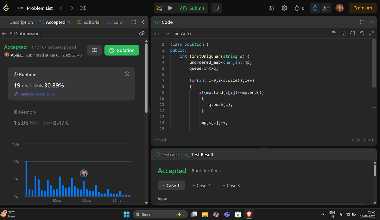This screenshot has width=380, height=220.
Task: Click the Auto lock toggle
Action: pyautogui.click(x=183, y=33)
